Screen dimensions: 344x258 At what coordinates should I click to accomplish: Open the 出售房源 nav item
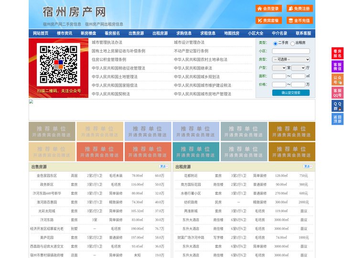pos(136,33)
